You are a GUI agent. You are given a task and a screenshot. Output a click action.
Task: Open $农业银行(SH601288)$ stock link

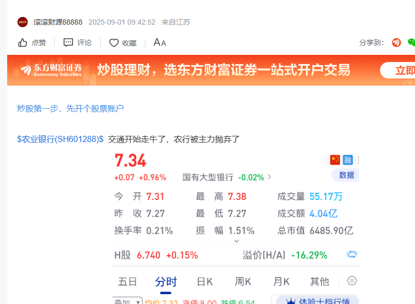click(x=60, y=139)
